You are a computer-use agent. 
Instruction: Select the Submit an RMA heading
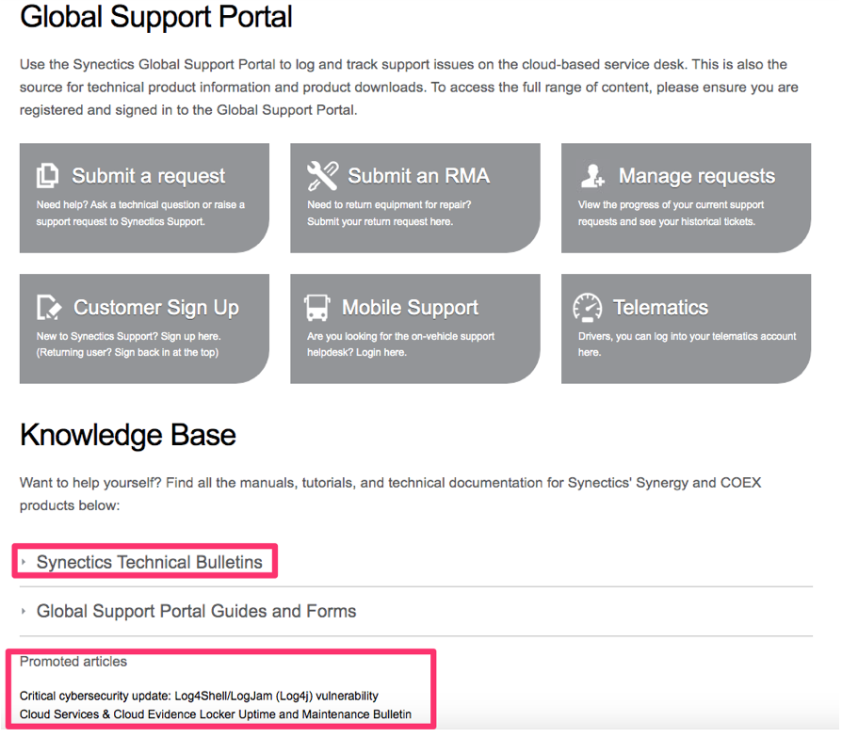pos(419,176)
